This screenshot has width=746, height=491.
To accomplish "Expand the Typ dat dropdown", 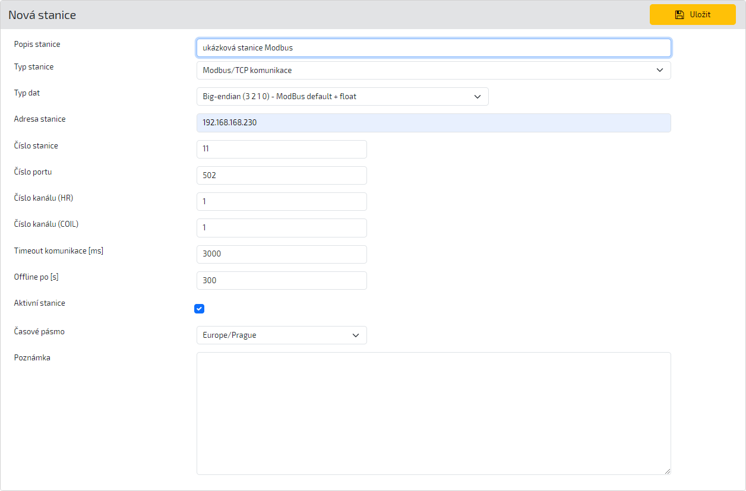I will (342, 97).
